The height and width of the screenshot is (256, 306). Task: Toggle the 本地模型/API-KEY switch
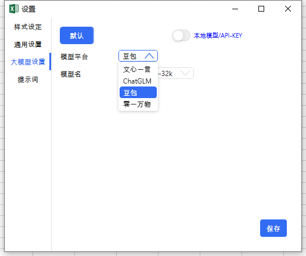[181, 35]
